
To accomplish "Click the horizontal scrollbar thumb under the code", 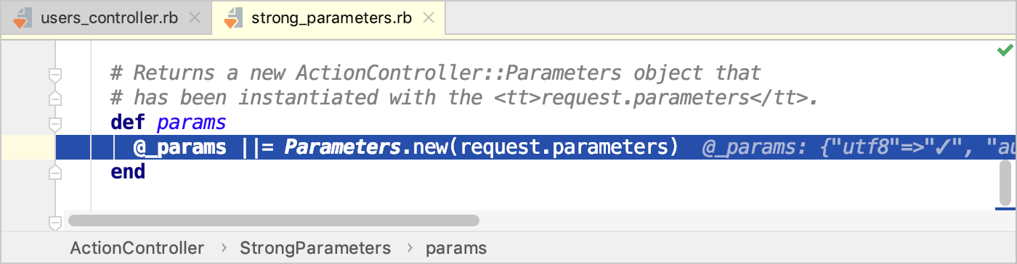I will [x=273, y=220].
